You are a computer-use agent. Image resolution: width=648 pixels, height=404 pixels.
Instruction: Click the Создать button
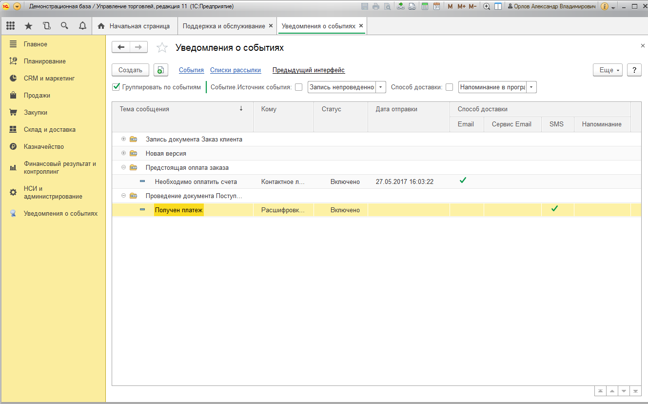tap(130, 70)
